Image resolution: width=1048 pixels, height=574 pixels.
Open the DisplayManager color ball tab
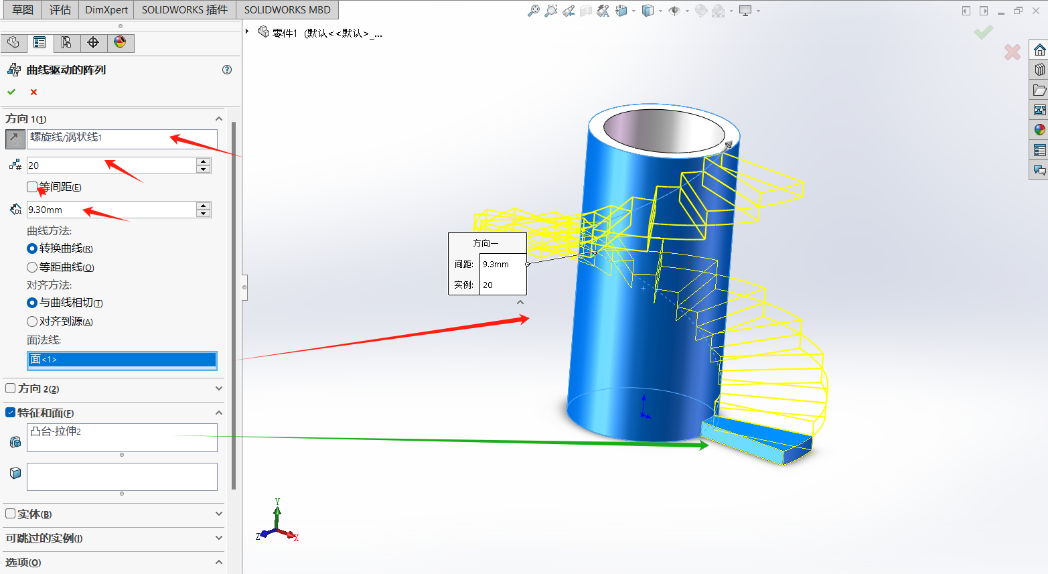coord(120,43)
